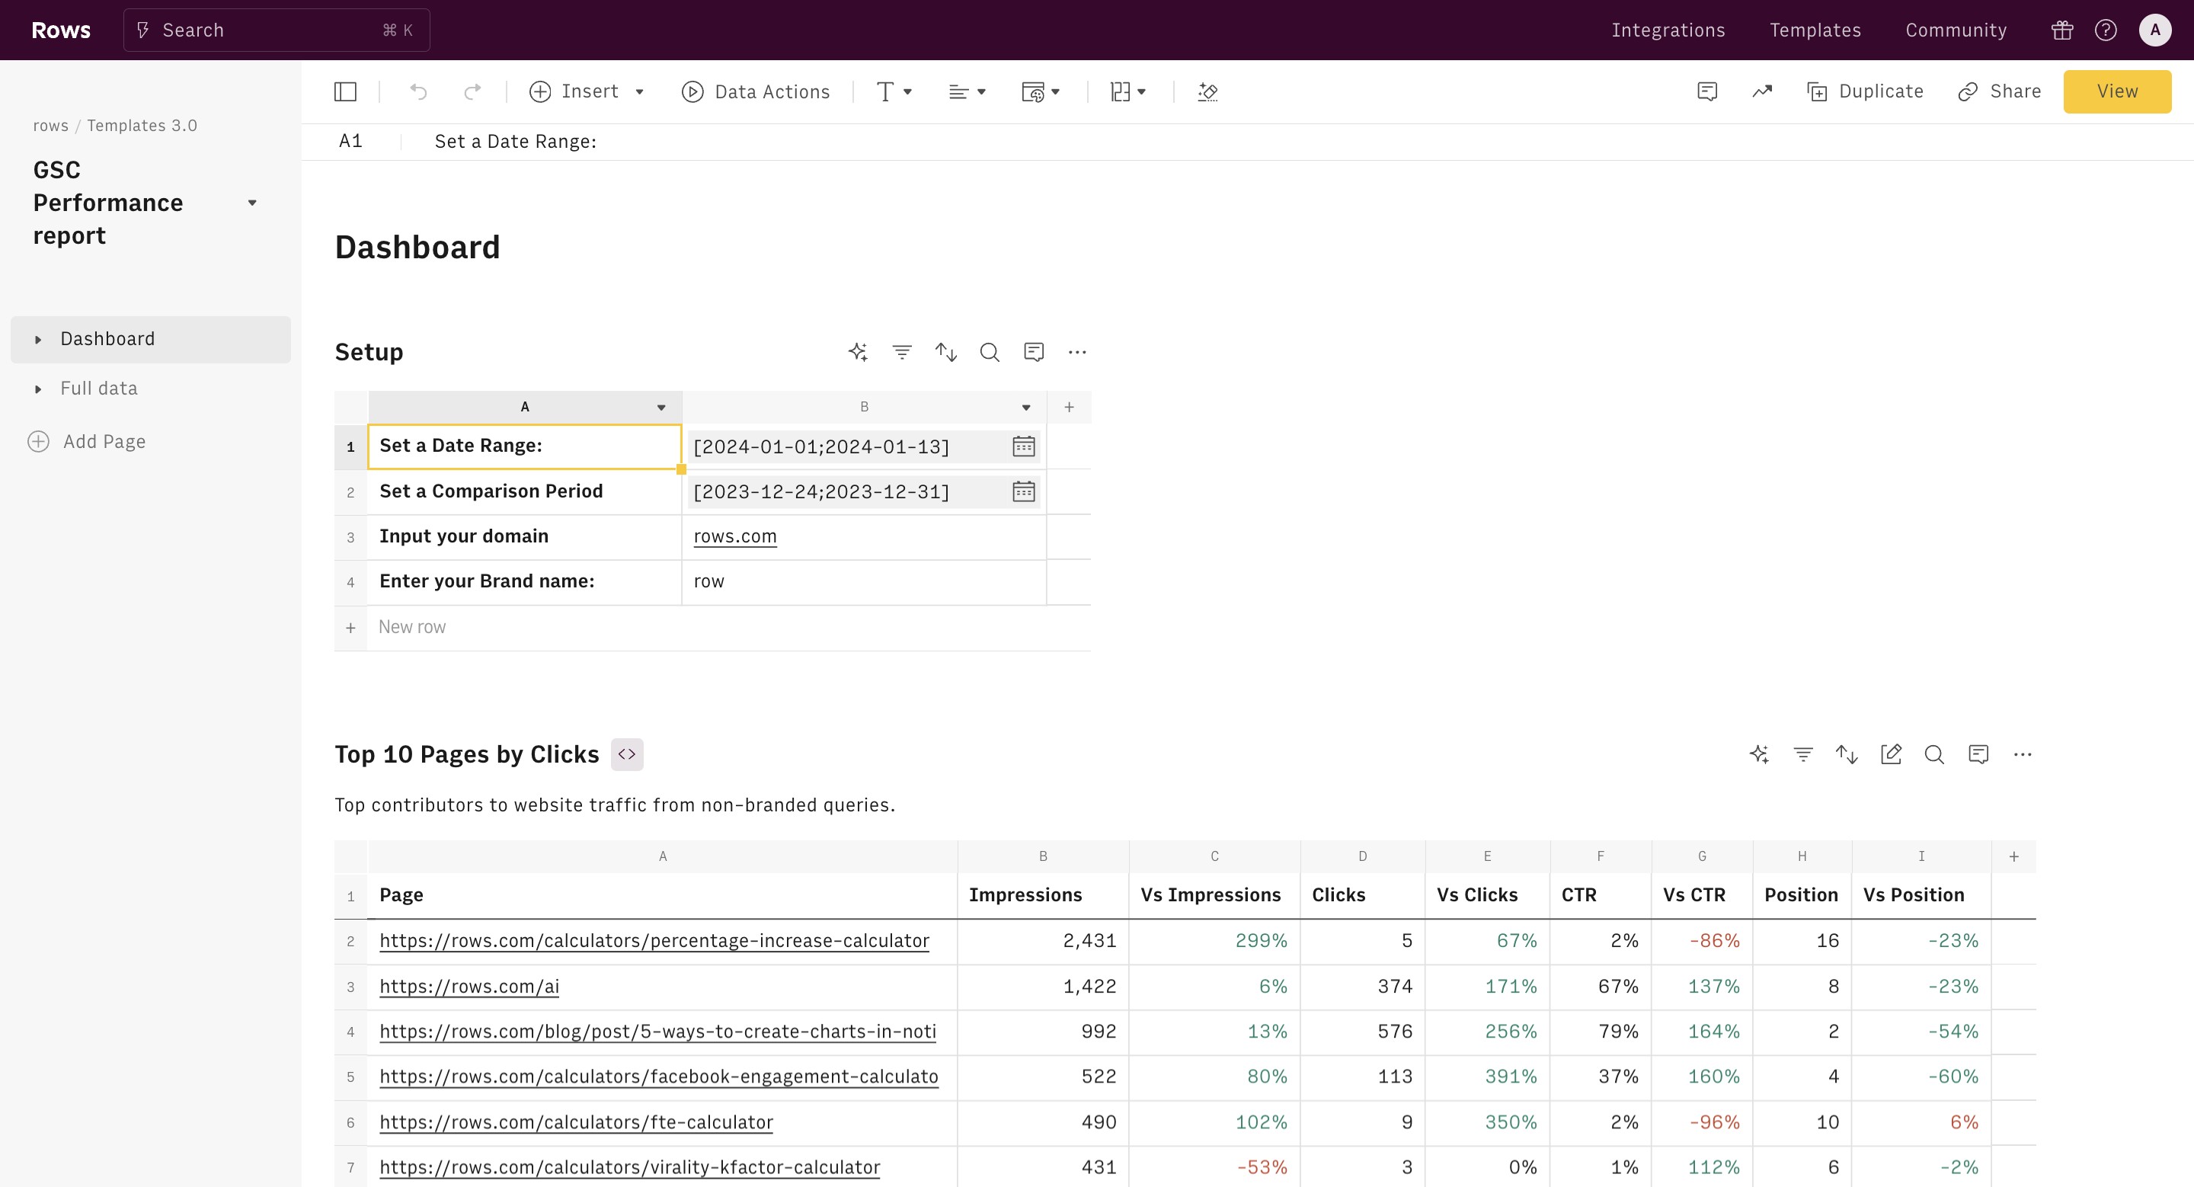Expand the Dashboard page tree arrow

tap(38, 340)
